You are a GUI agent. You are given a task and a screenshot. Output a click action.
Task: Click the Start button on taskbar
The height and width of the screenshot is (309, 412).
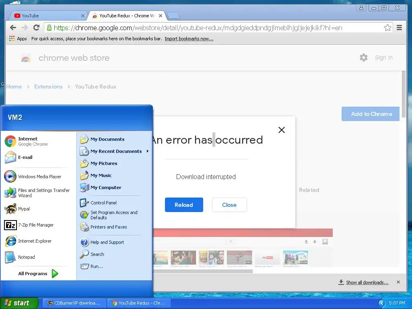pyautogui.click(x=19, y=303)
